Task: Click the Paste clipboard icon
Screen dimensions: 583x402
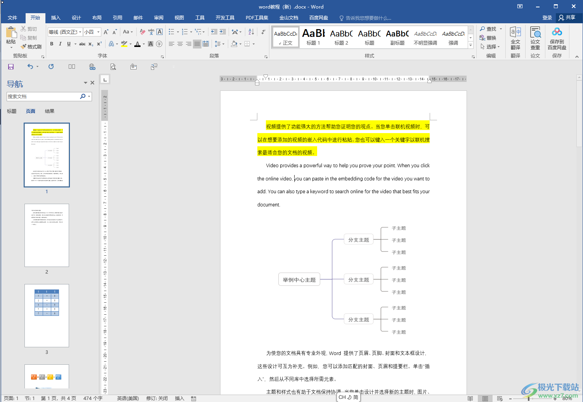Action: [x=11, y=33]
